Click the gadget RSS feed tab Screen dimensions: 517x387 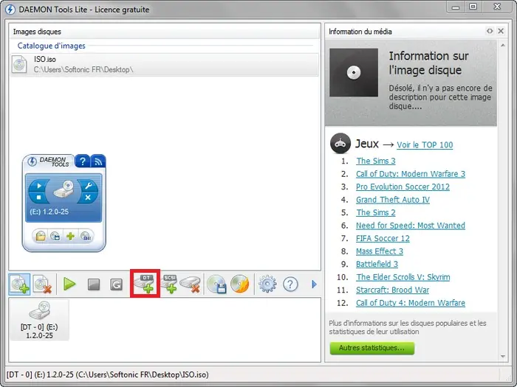coord(98,161)
